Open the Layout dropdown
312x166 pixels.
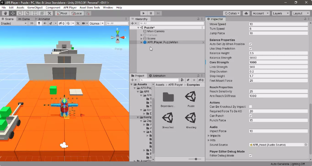[301, 13]
